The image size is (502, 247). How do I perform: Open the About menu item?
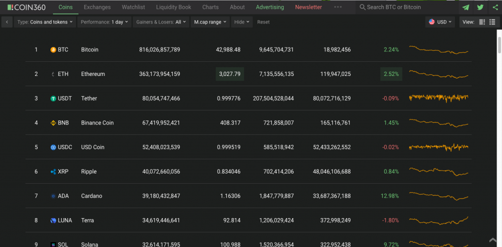[x=237, y=7]
